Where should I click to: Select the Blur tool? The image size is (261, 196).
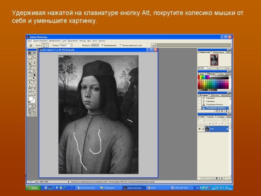point(30,78)
